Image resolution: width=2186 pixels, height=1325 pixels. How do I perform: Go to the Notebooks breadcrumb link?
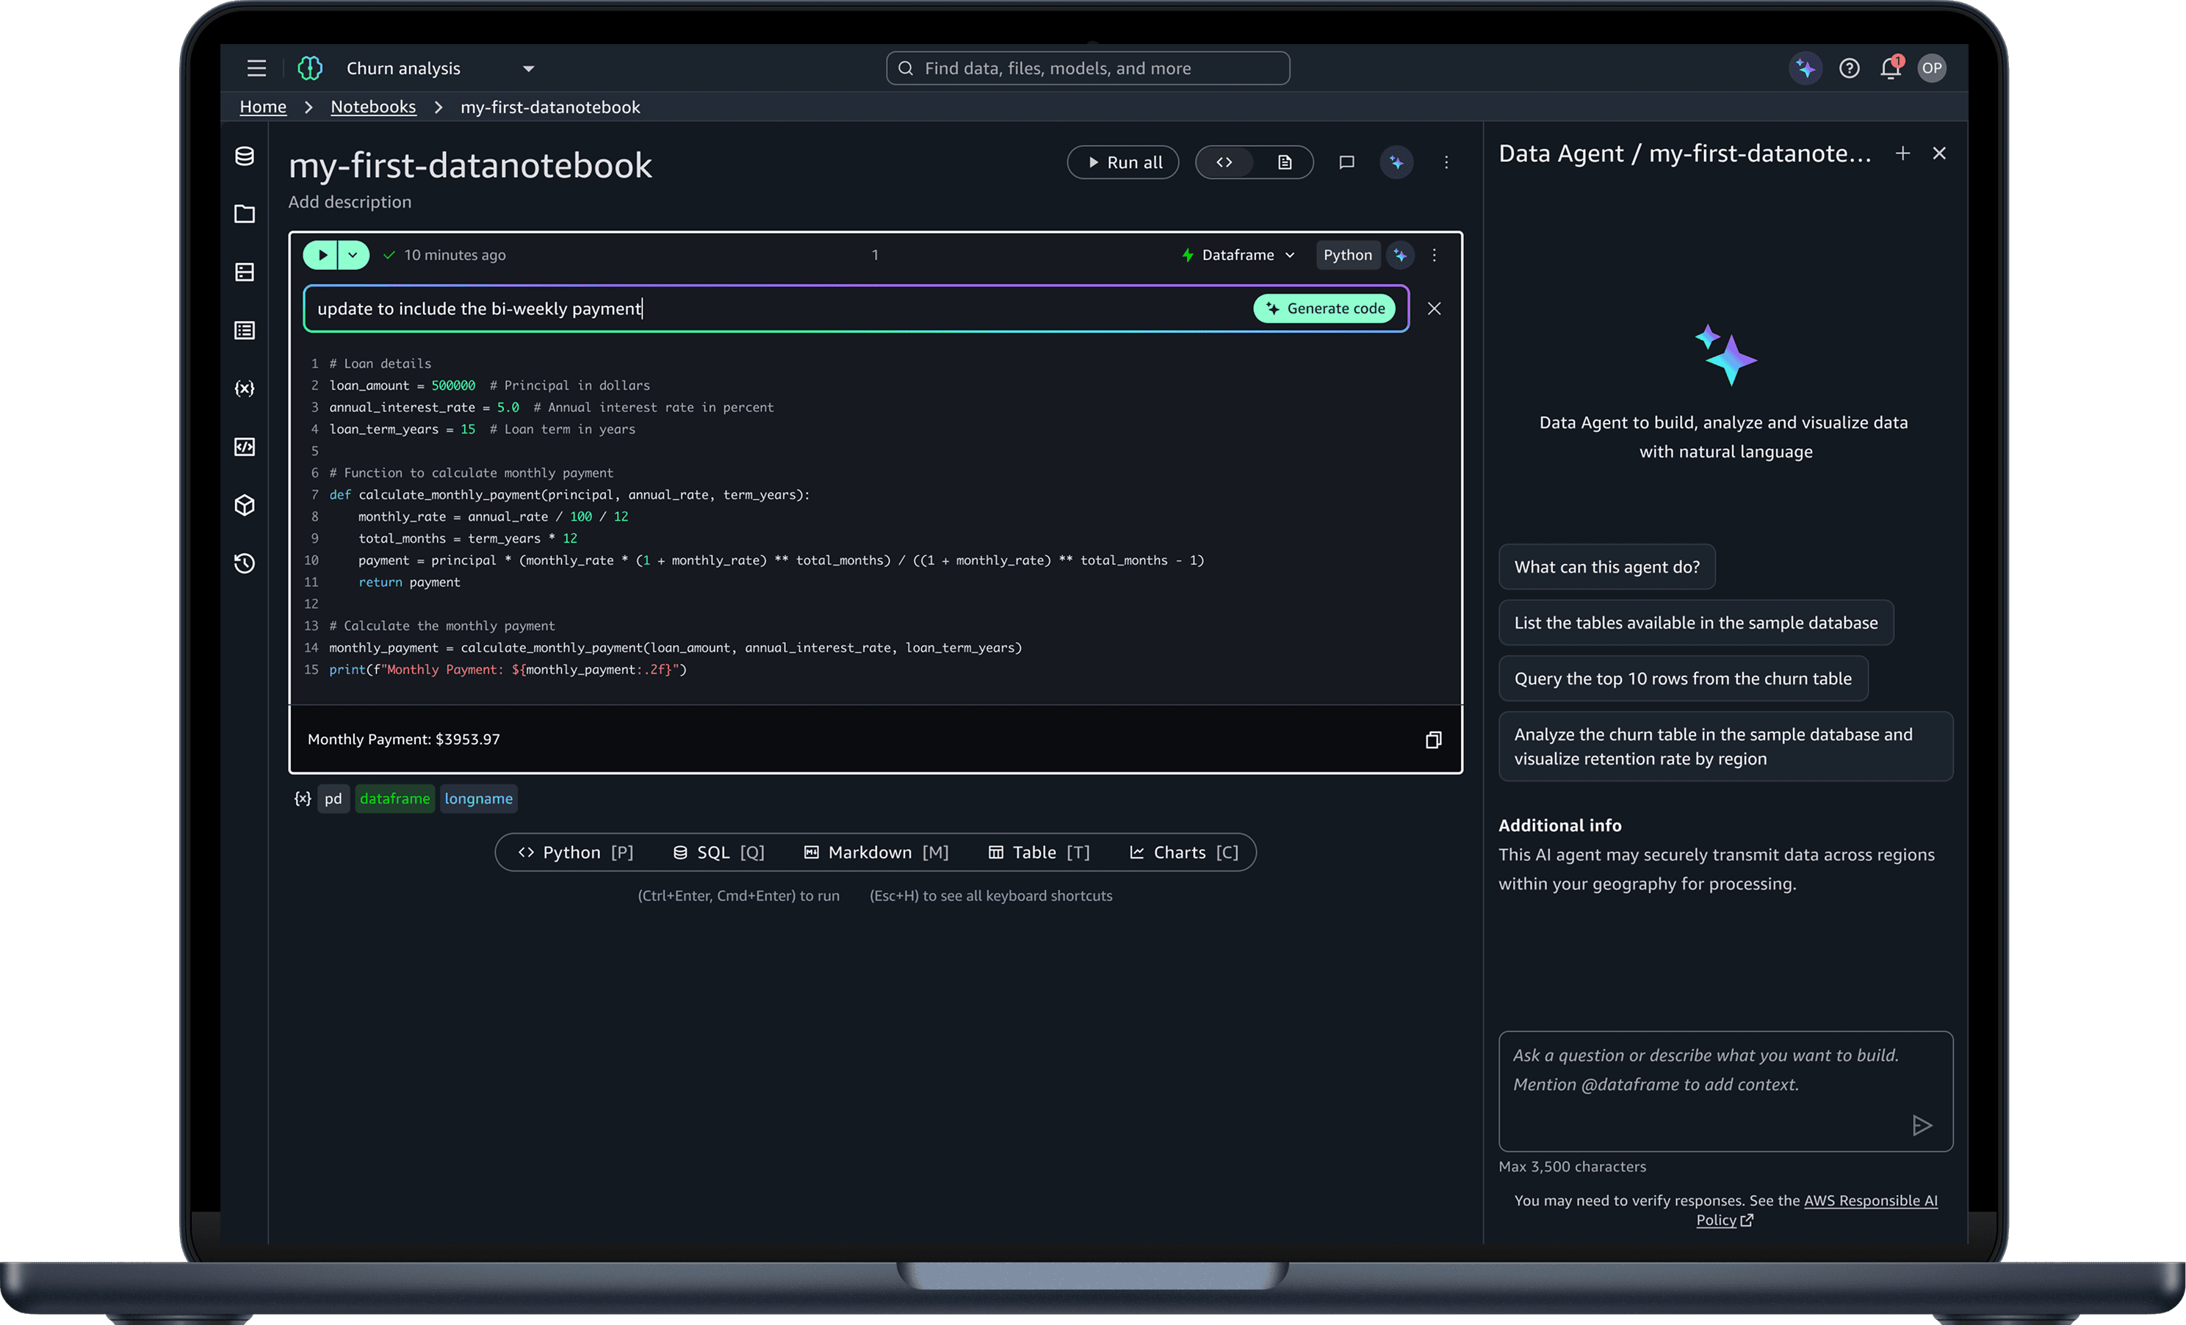point(373,107)
